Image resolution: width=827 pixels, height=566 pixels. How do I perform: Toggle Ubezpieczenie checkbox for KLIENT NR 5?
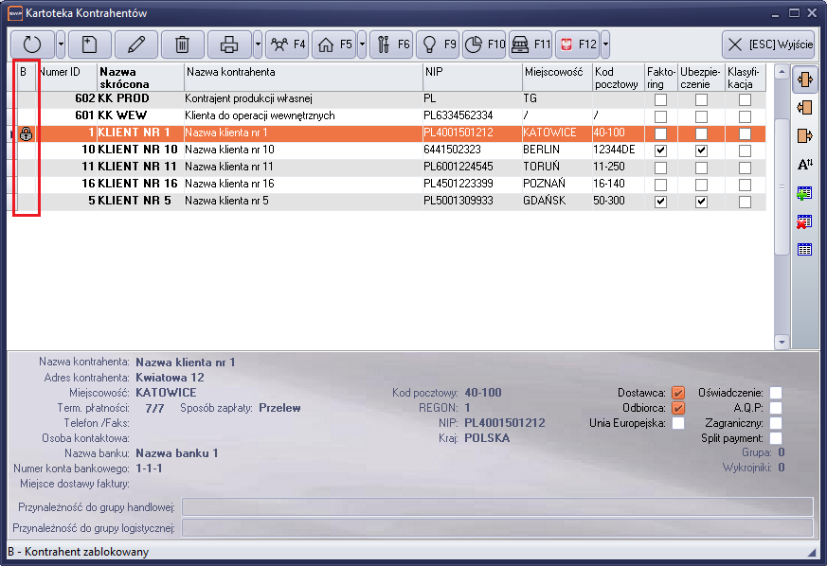coord(701,202)
